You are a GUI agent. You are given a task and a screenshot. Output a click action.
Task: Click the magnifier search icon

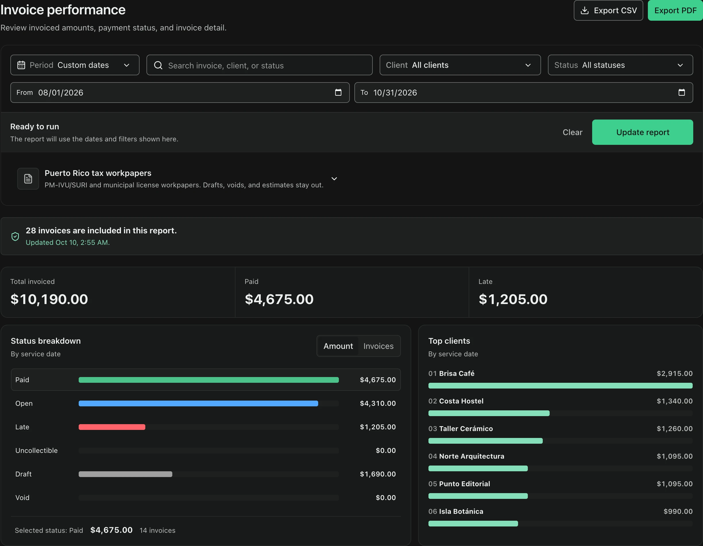158,66
